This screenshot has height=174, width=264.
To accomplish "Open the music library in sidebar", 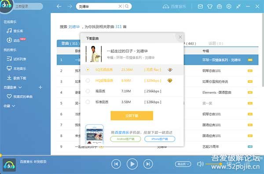I will [15, 31].
